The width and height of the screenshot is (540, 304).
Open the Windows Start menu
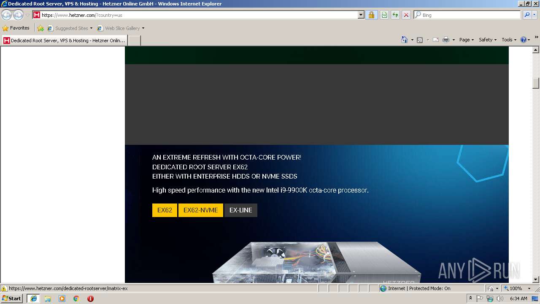tap(12, 299)
